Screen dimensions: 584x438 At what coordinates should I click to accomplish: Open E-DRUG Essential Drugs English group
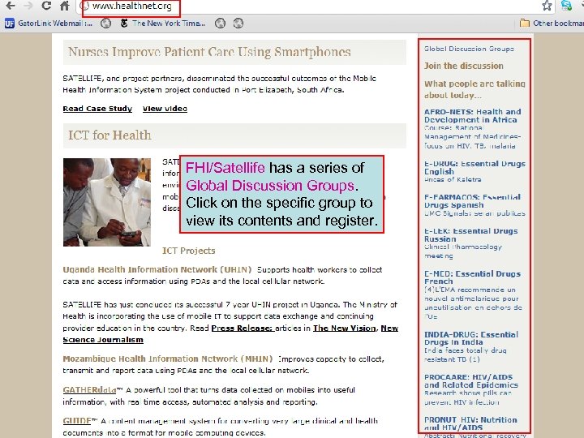click(x=474, y=168)
